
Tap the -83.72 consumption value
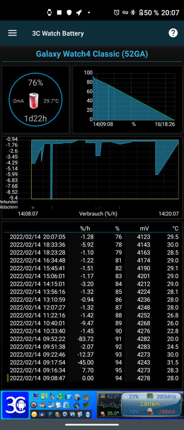[85, 339]
